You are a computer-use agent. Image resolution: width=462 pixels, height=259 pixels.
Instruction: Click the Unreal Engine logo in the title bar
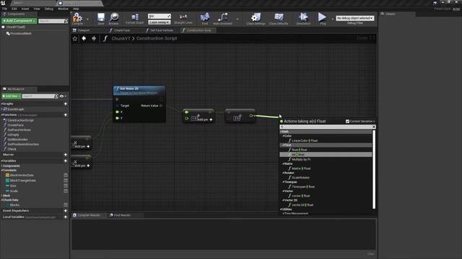[3, 3]
